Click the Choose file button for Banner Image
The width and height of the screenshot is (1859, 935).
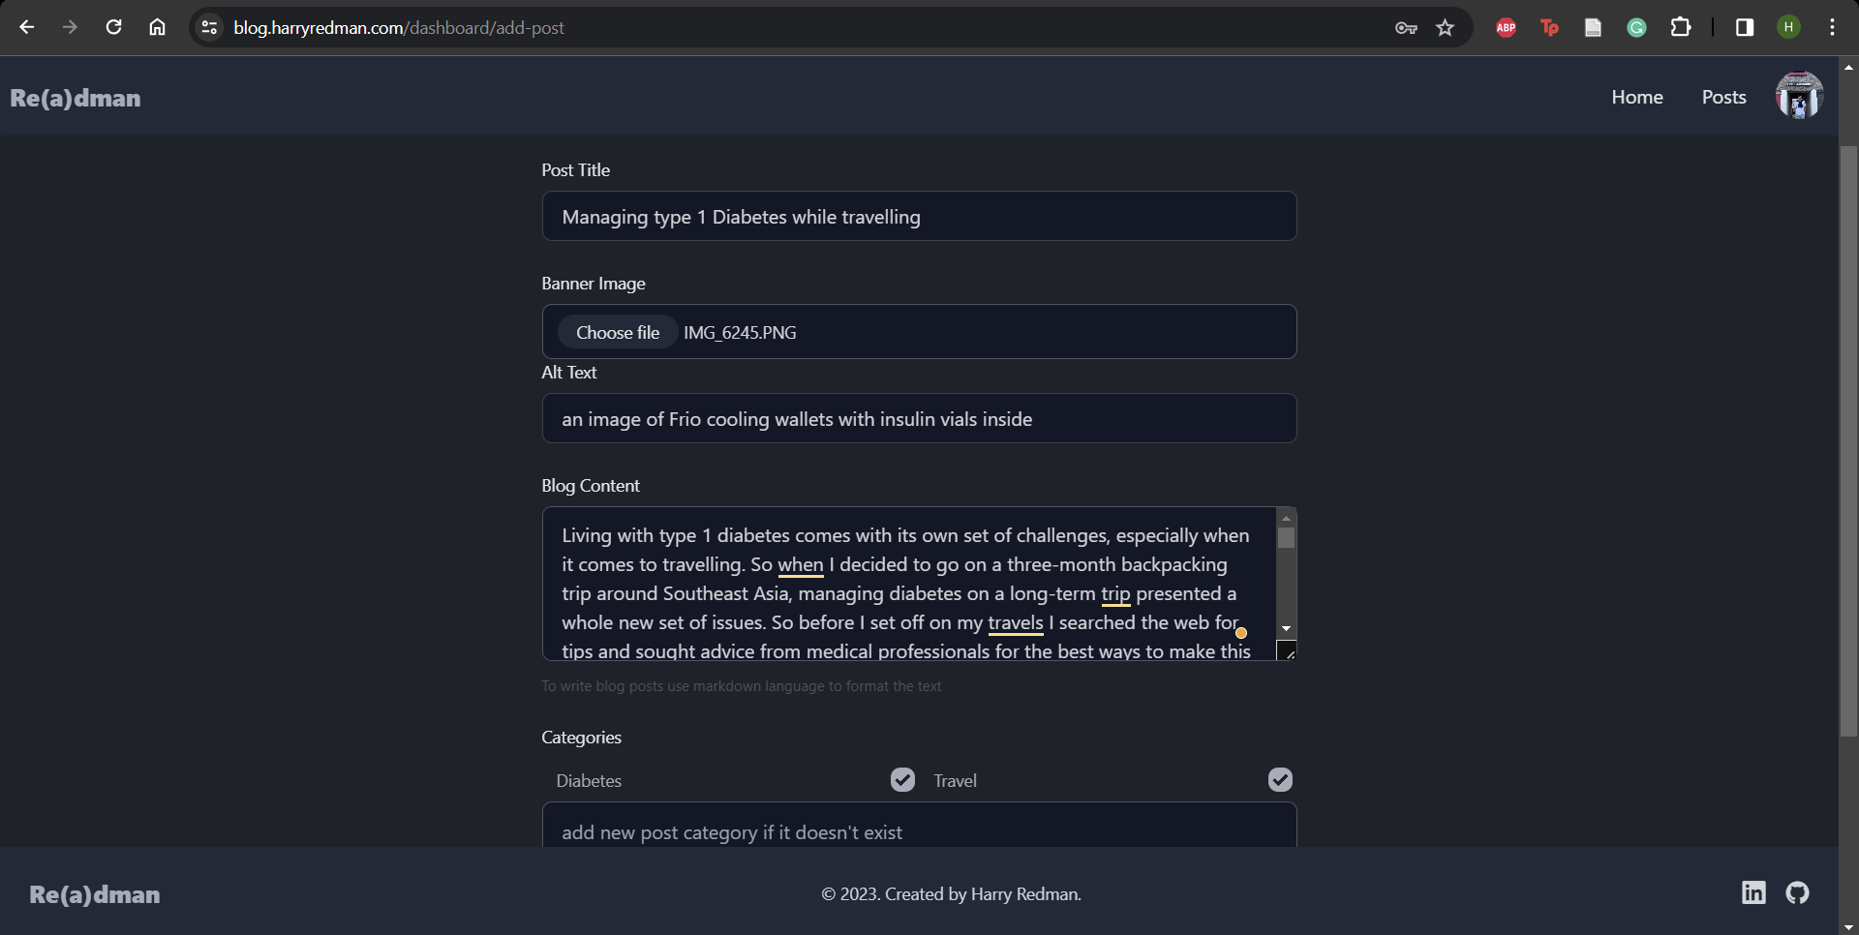point(618,332)
